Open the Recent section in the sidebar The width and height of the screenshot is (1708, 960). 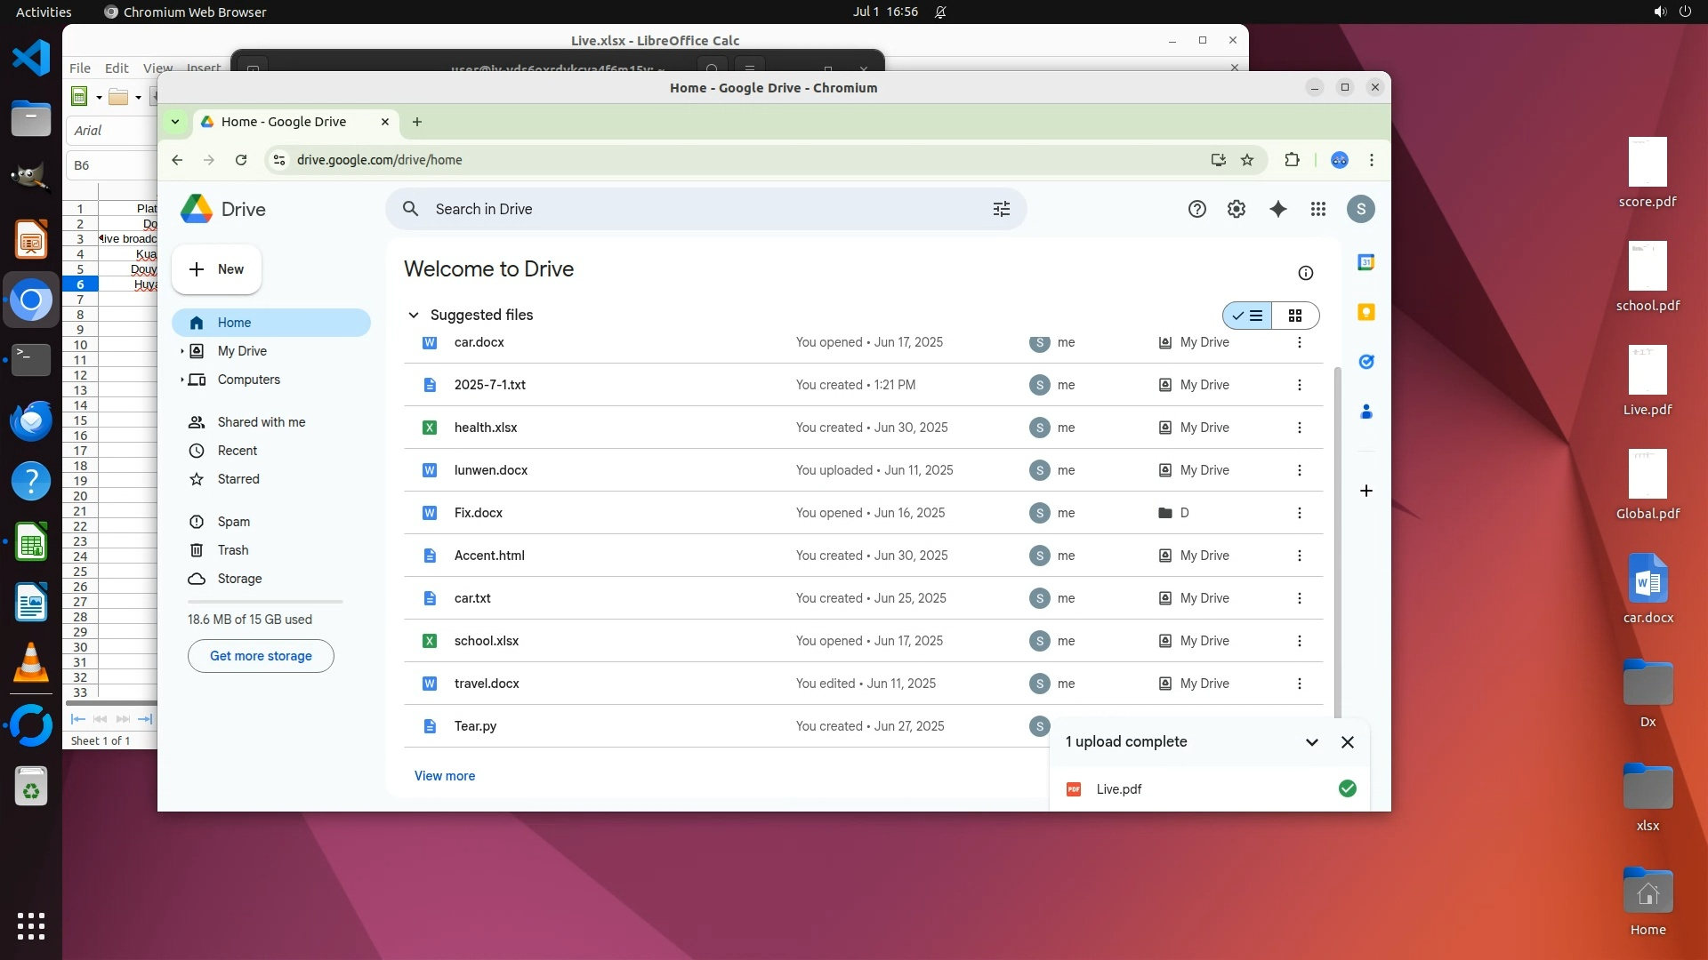(x=237, y=451)
